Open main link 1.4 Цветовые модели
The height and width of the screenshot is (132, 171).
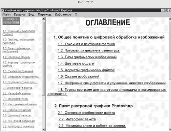(76, 64)
